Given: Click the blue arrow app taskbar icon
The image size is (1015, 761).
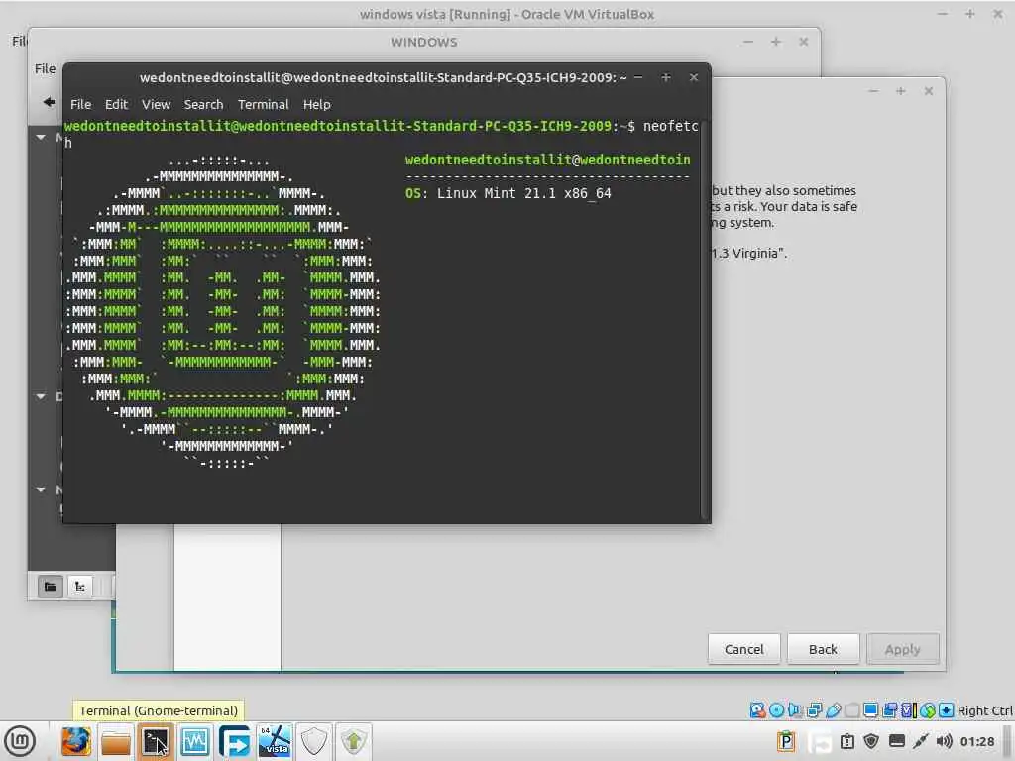Looking at the screenshot, I should pos(234,741).
